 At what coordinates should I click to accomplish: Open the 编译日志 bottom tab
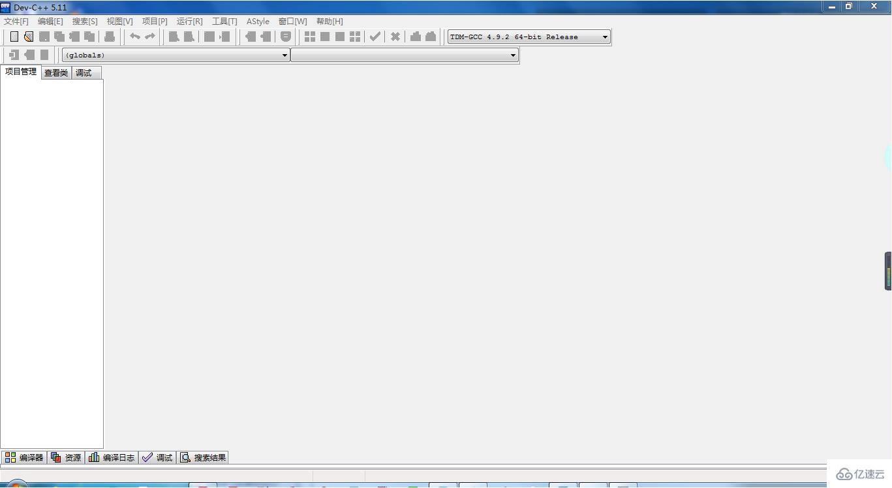pyautogui.click(x=112, y=457)
